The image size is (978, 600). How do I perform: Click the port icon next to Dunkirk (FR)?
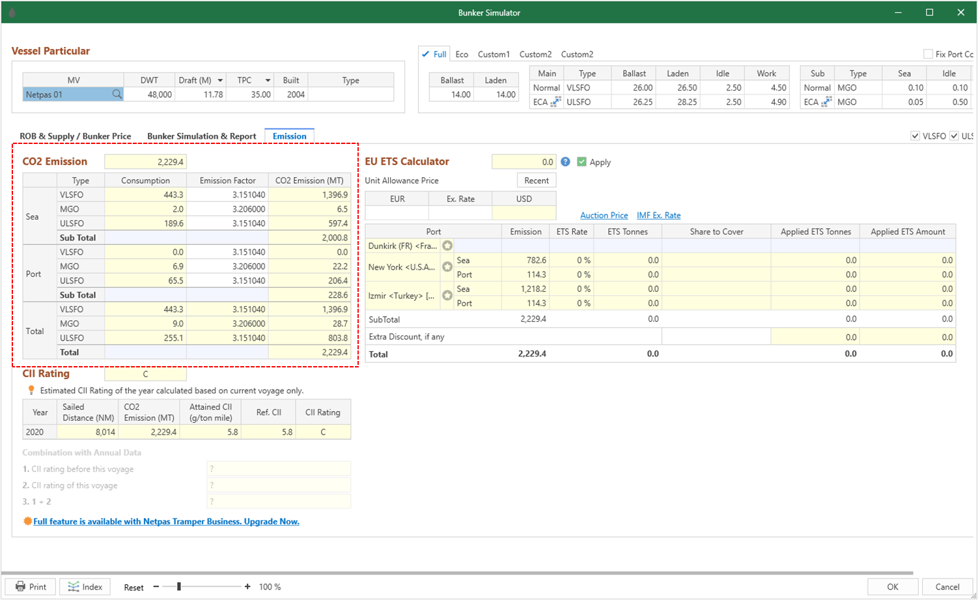point(447,246)
